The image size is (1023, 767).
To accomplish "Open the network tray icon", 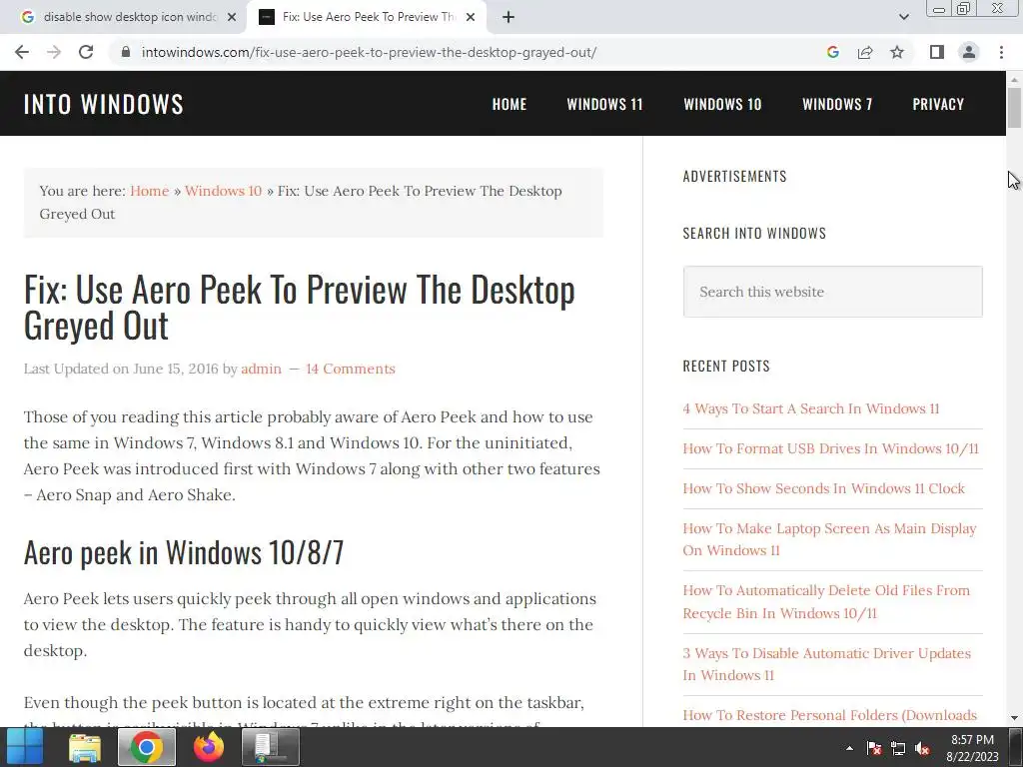I will (x=898, y=748).
